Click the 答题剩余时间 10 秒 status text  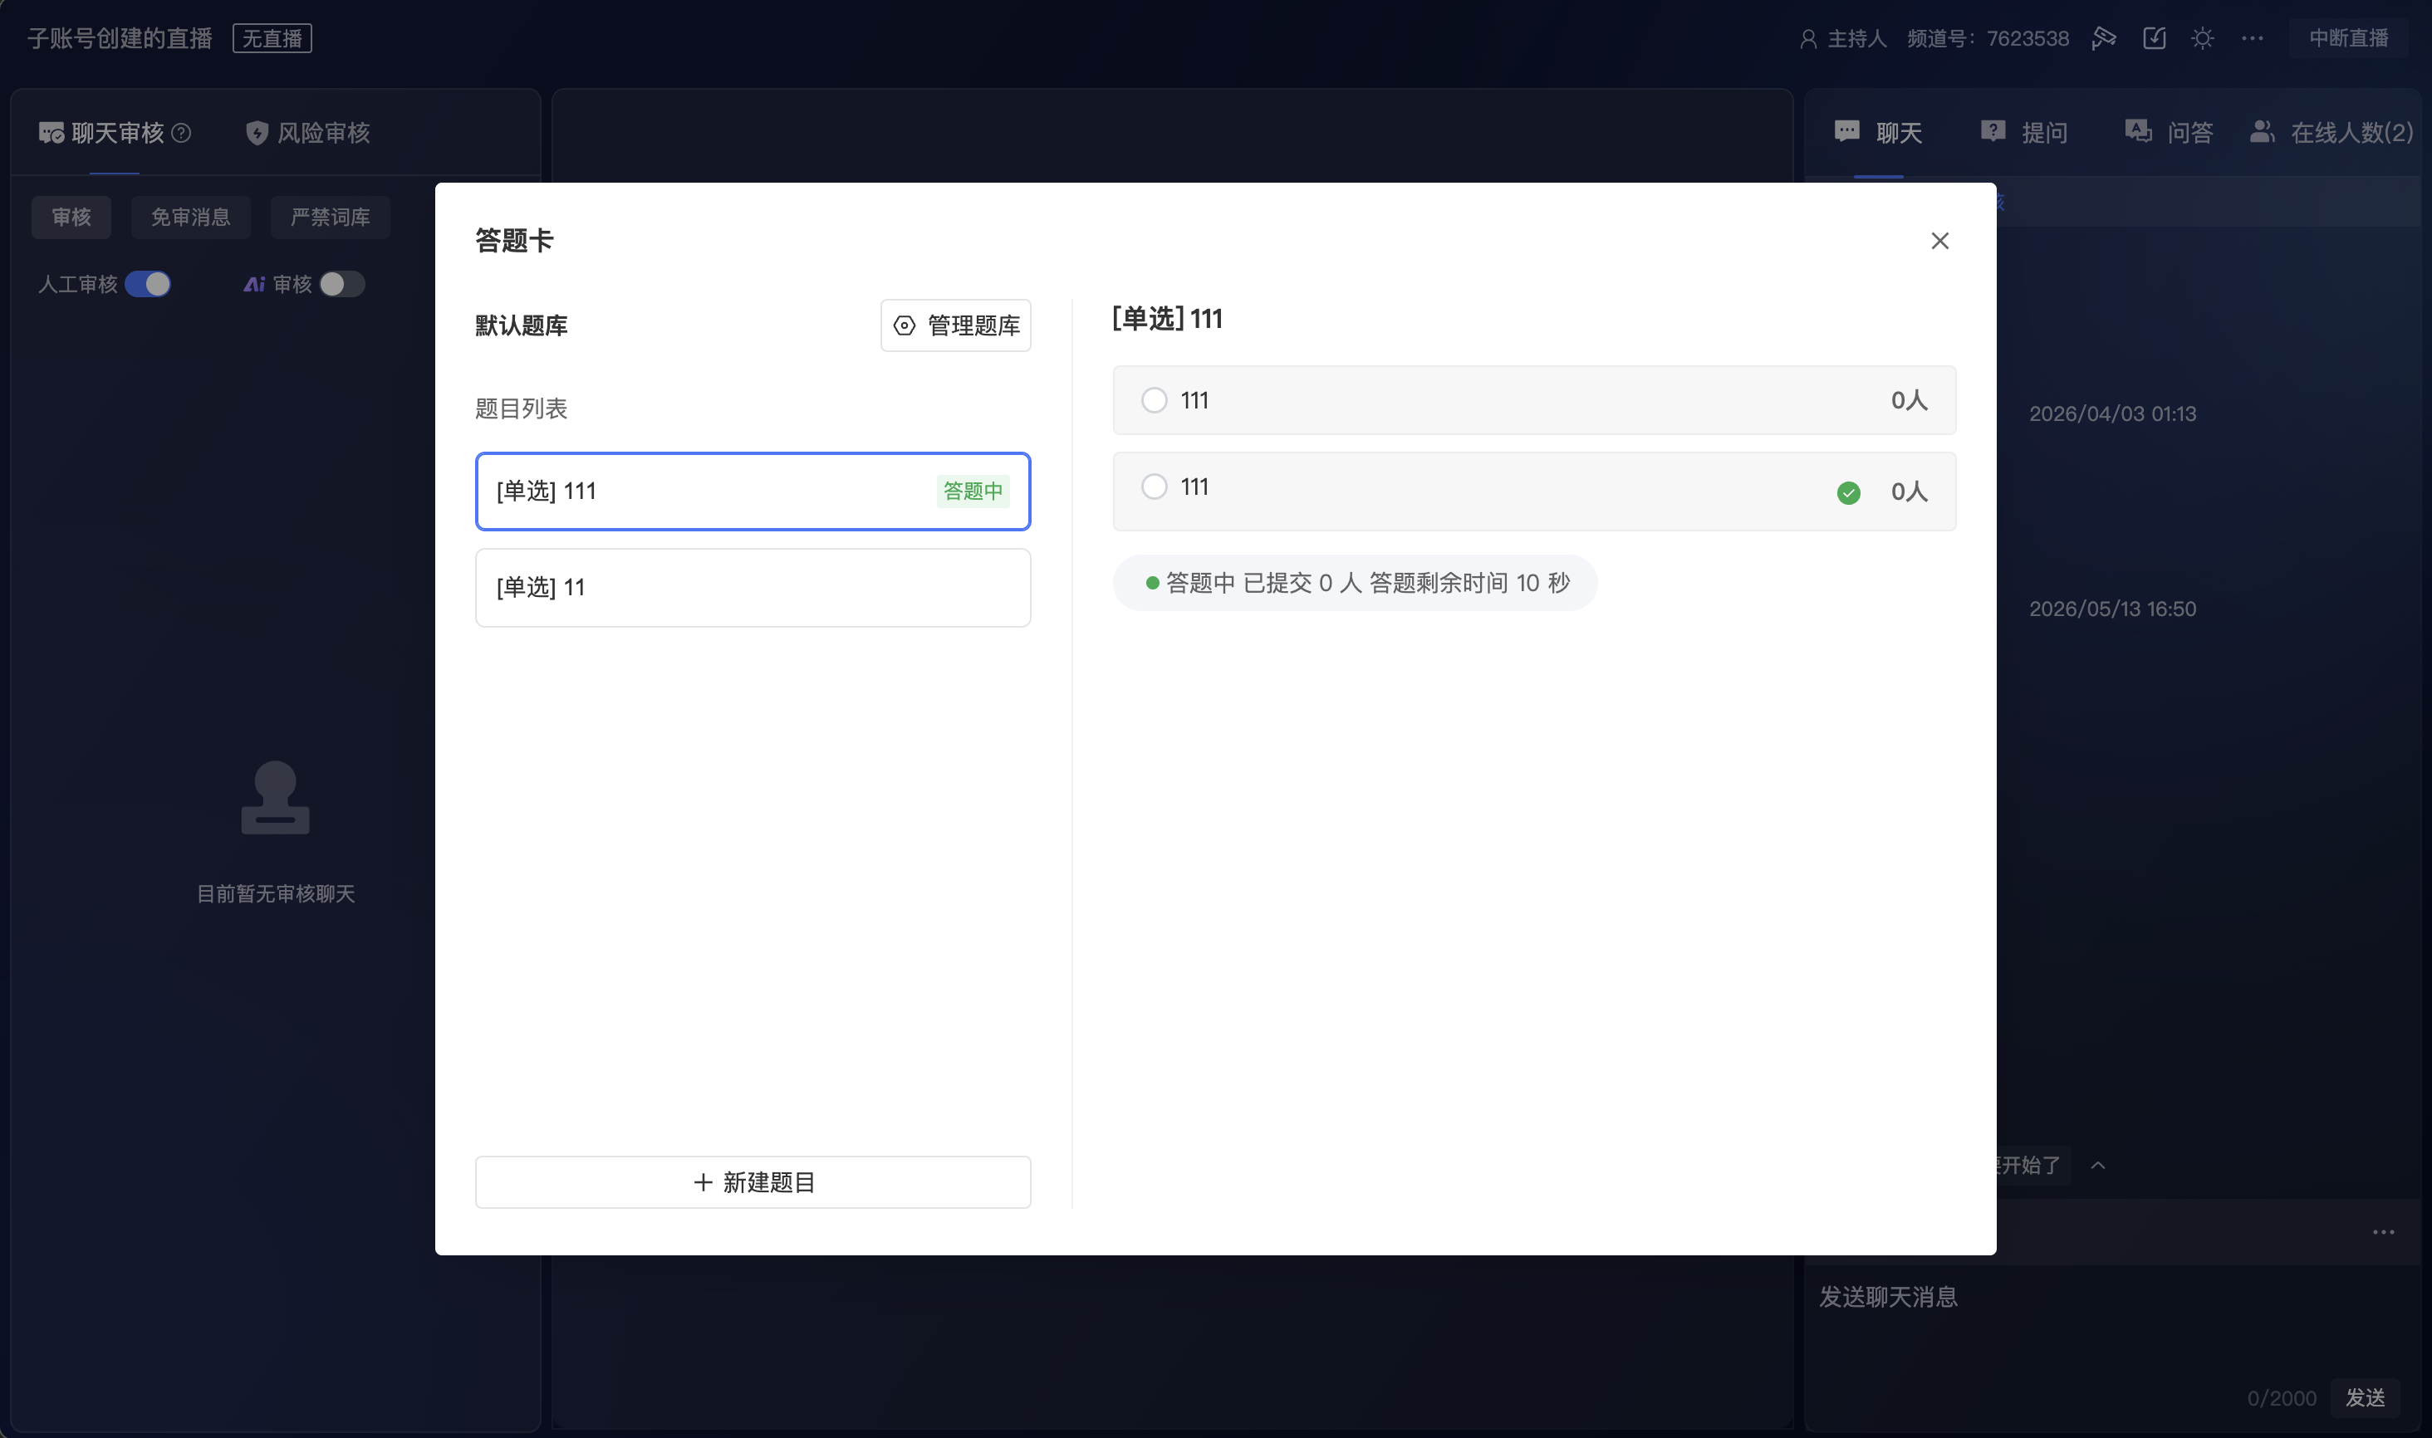pyautogui.click(x=1469, y=582)
